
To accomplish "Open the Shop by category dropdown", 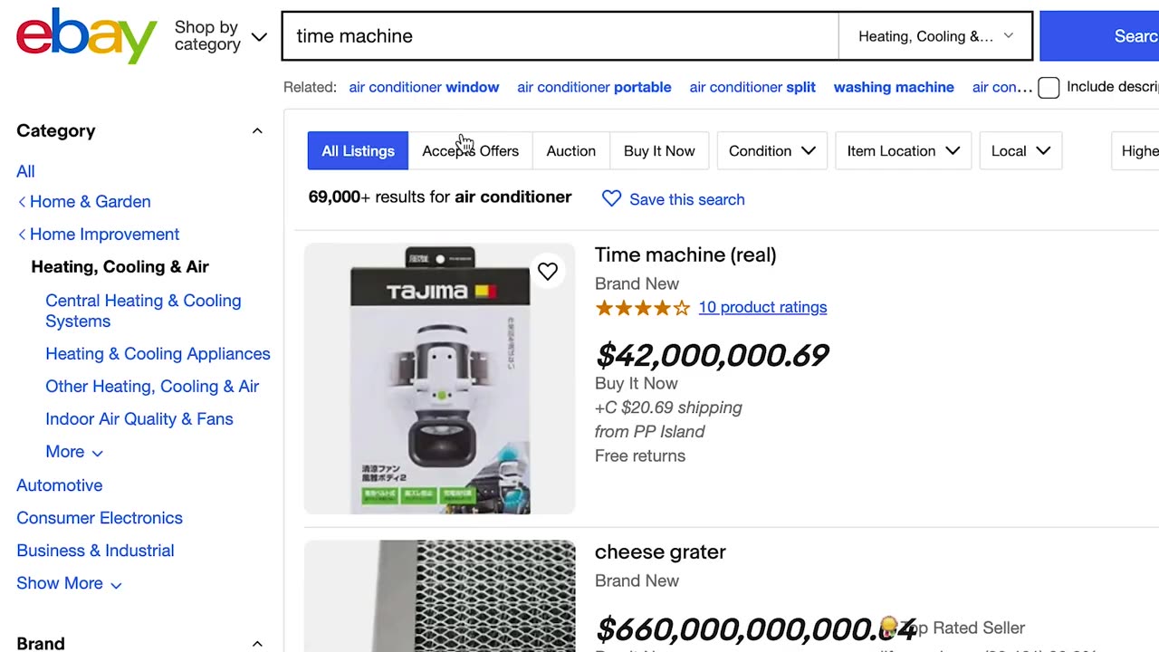I will [x=221, y=36].
